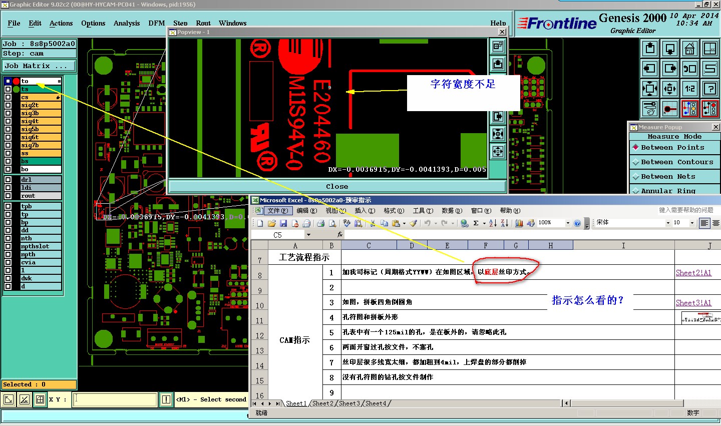Click the pan down view icon
This screenshot has height=426, width=721.
pyautogui.click(x=670, y=49)
